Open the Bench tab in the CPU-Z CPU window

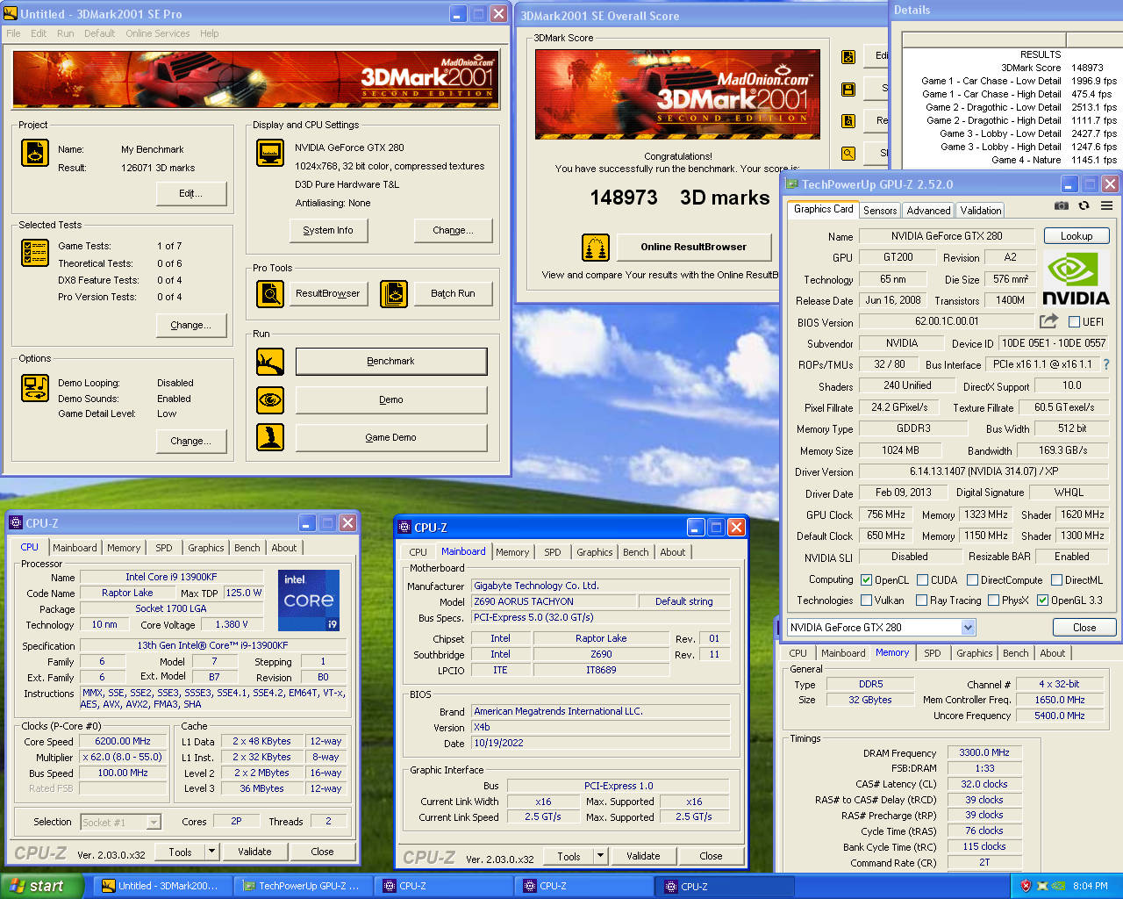(x=247, y=548)
